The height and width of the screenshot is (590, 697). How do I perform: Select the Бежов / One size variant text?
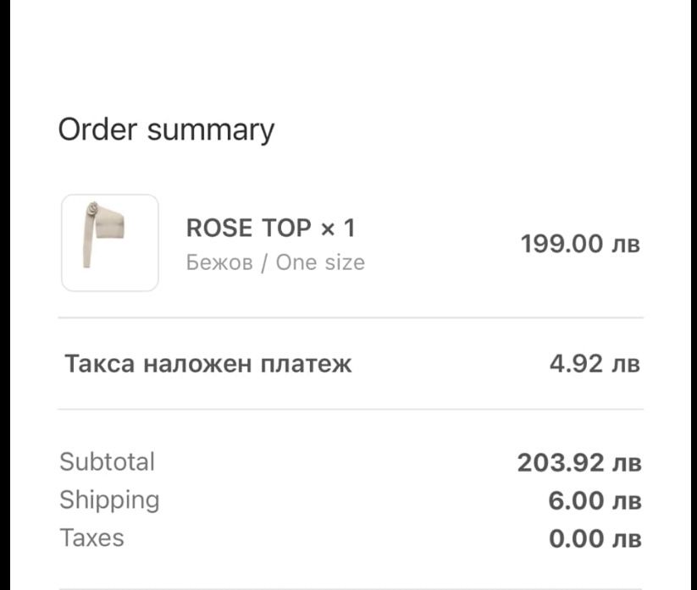275,262
